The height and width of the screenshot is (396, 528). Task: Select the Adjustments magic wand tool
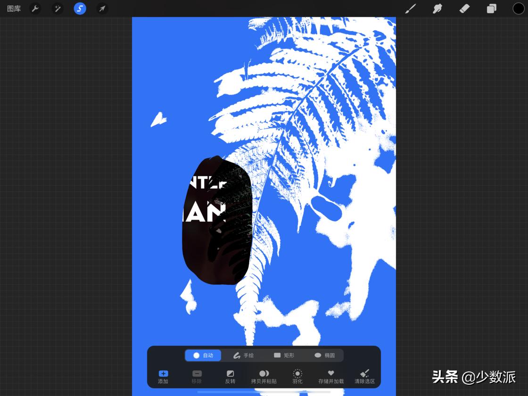point(58,8)
